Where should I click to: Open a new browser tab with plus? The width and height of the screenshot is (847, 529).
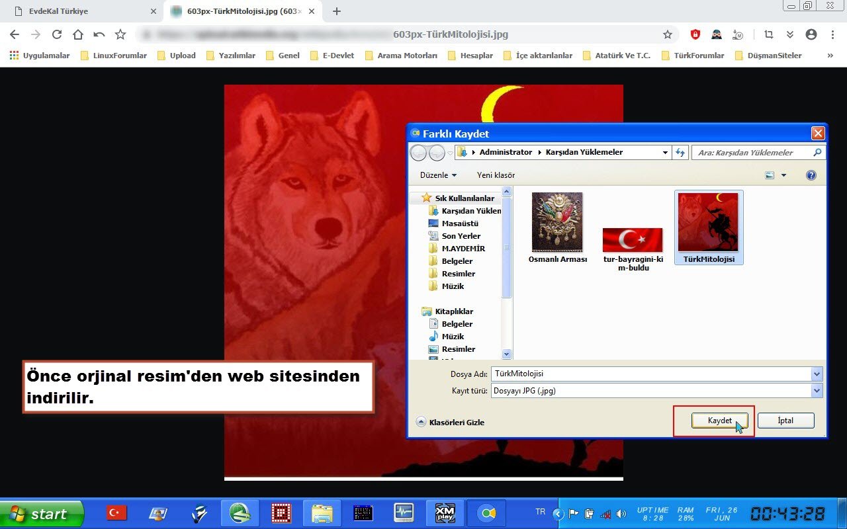click(337, 11)
